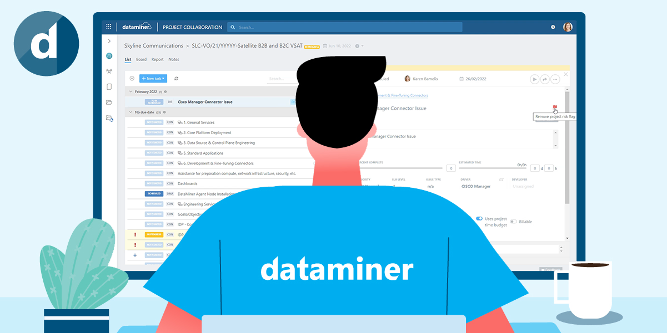Open the user profile avatar in top-right corner
The width and height of the screenshot is (667, 333).
tap(568, 27)
